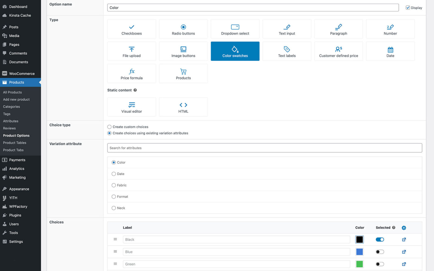Image resolution: width=434 pixels, height=271 pixels.
Task: Choose the Text input option type
Action: (x=287, y=29)
